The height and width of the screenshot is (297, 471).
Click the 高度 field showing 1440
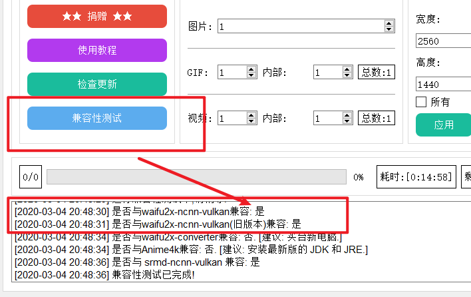click(443, 84)
